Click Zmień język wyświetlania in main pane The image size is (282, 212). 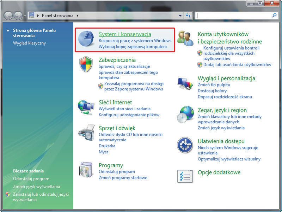(221, 128)
